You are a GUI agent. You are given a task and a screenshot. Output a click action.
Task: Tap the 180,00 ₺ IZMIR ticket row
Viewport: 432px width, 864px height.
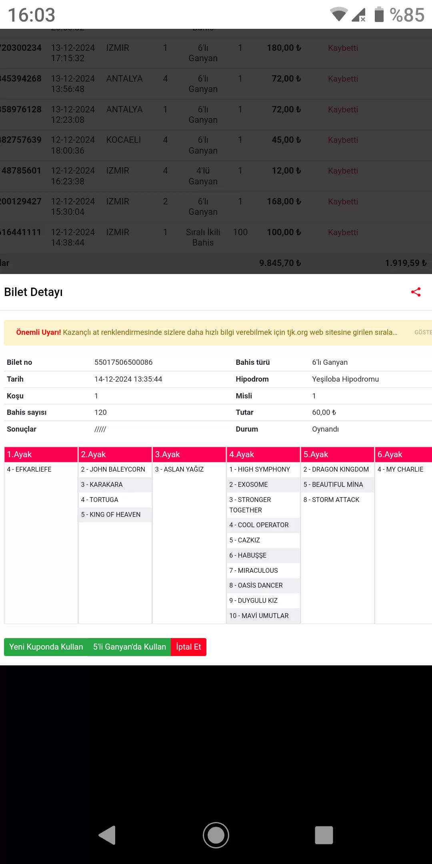click(200, 53)
